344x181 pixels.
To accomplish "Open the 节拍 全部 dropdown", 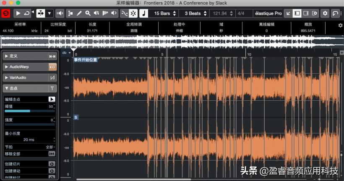I will (x=50, y=147).
